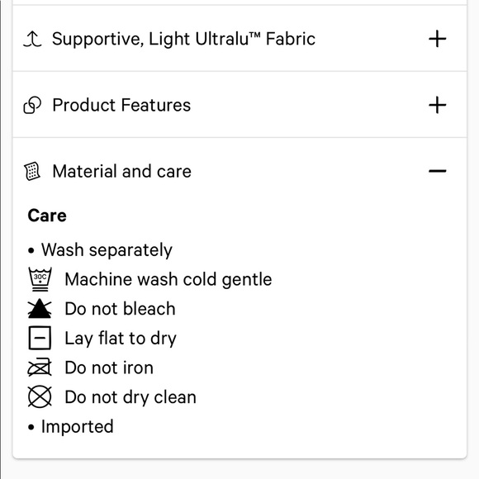Expand the Supportive, Light Ultralu Fabric section
479x479 pixels.
click(438, 39)
